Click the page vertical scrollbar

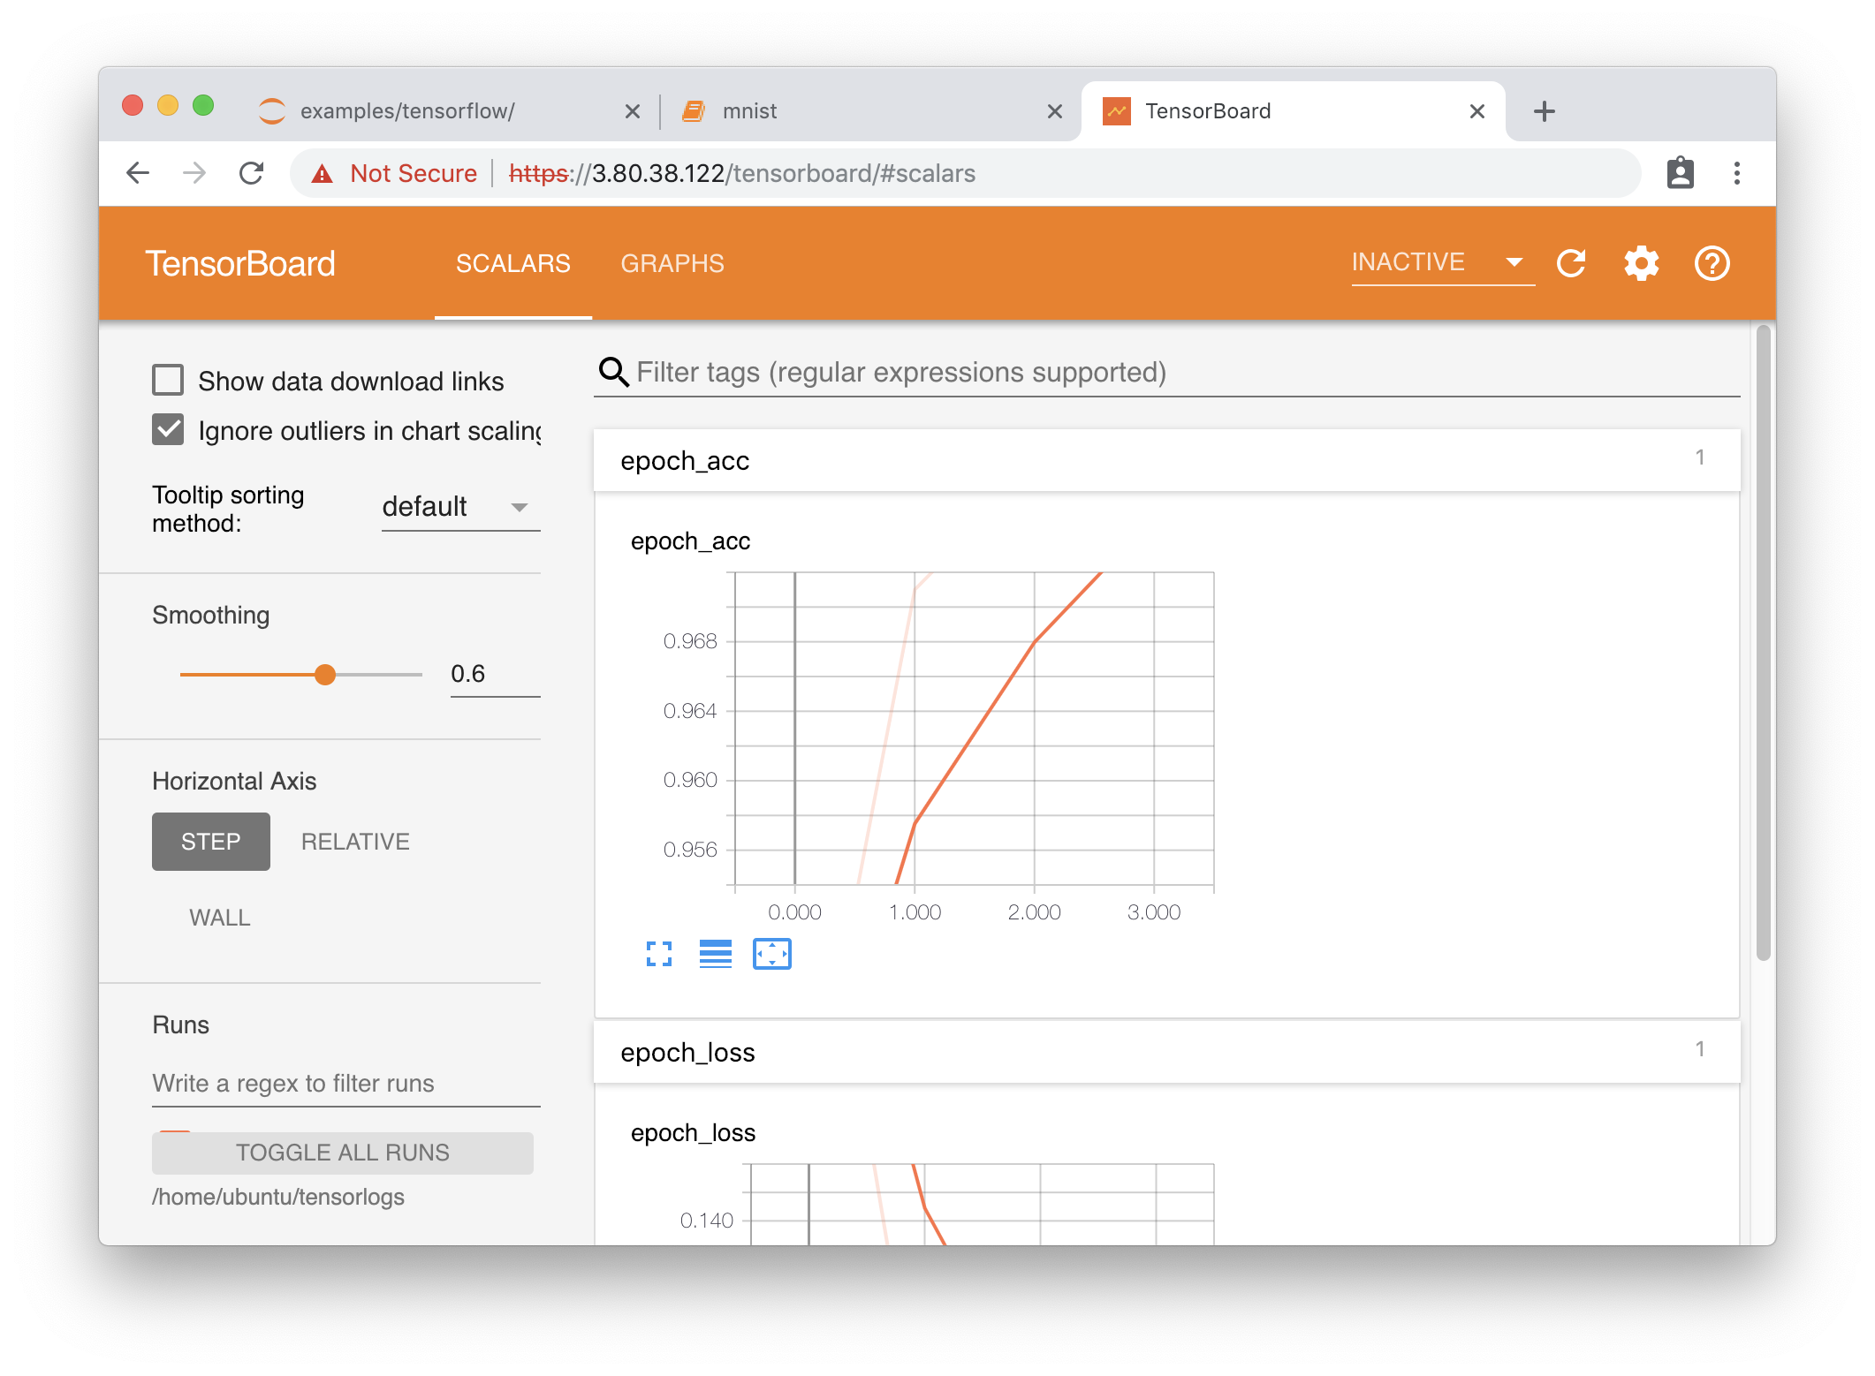(x=1763, y=643)
